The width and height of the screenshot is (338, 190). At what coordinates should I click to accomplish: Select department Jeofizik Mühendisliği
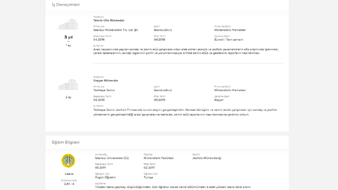(x=207, y=158)
